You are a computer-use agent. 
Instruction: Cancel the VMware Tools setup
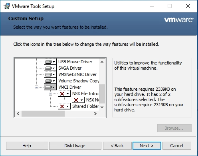pyautogui.click(x=177, y=146)
